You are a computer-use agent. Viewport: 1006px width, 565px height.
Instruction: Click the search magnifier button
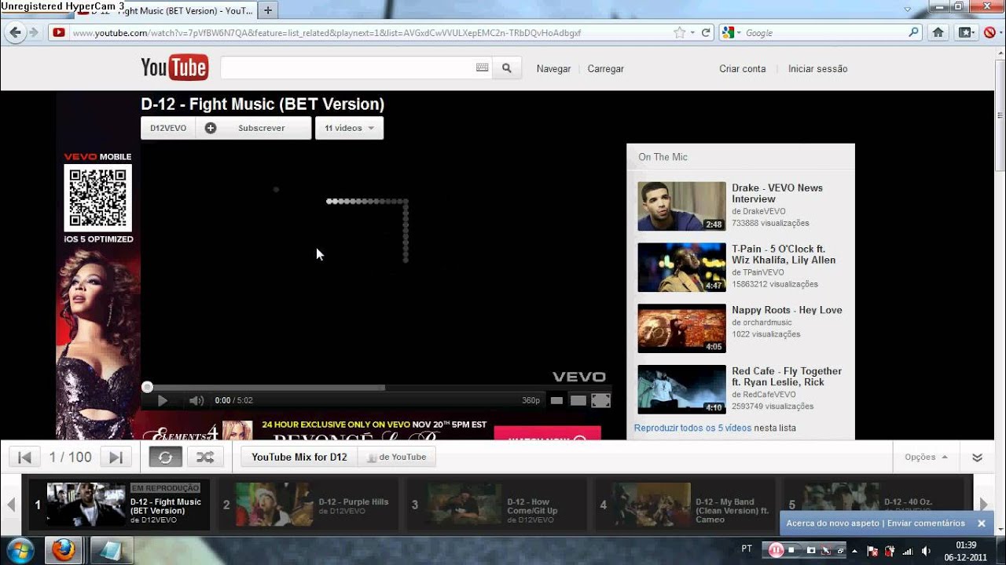point(507,68)
